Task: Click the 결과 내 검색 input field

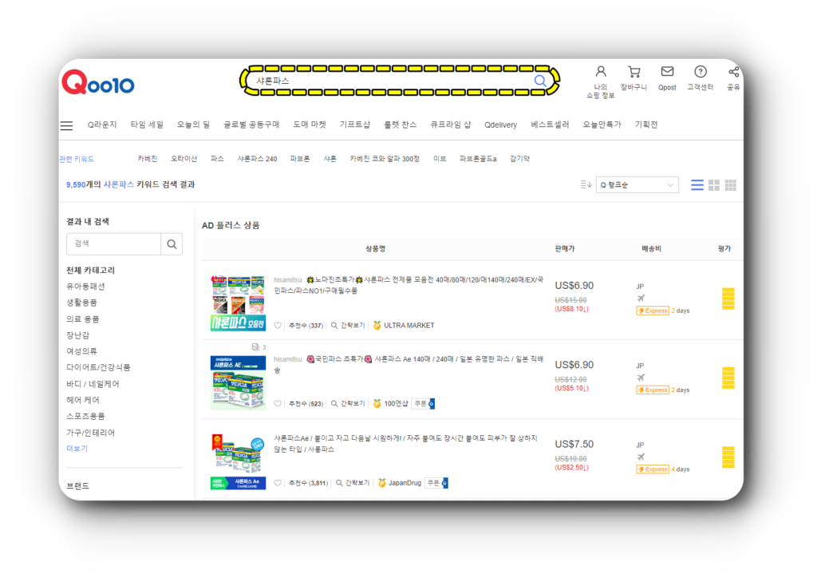Action: pos(113,244)
